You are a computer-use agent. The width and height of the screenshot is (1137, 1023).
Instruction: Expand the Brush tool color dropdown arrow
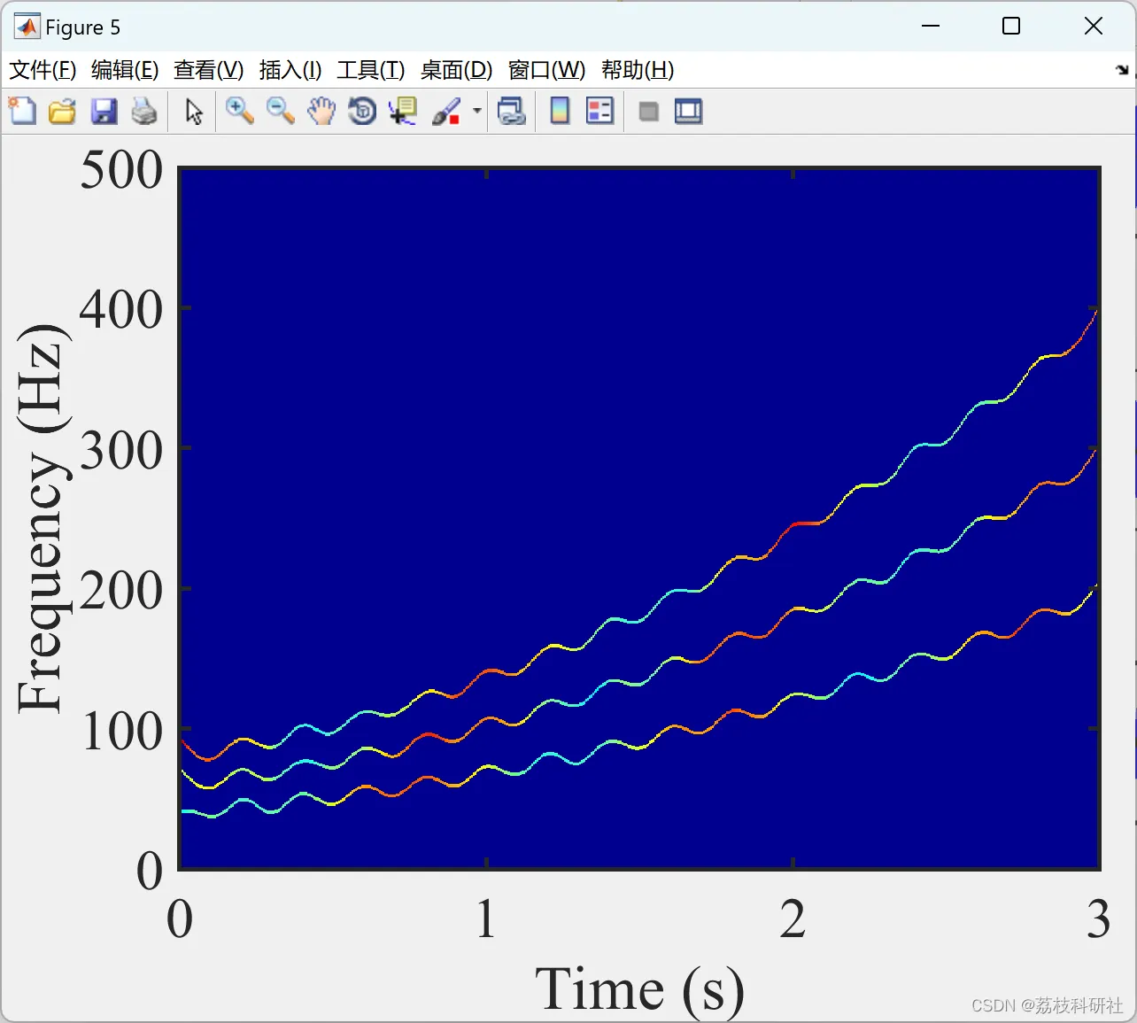pos(476,112)
